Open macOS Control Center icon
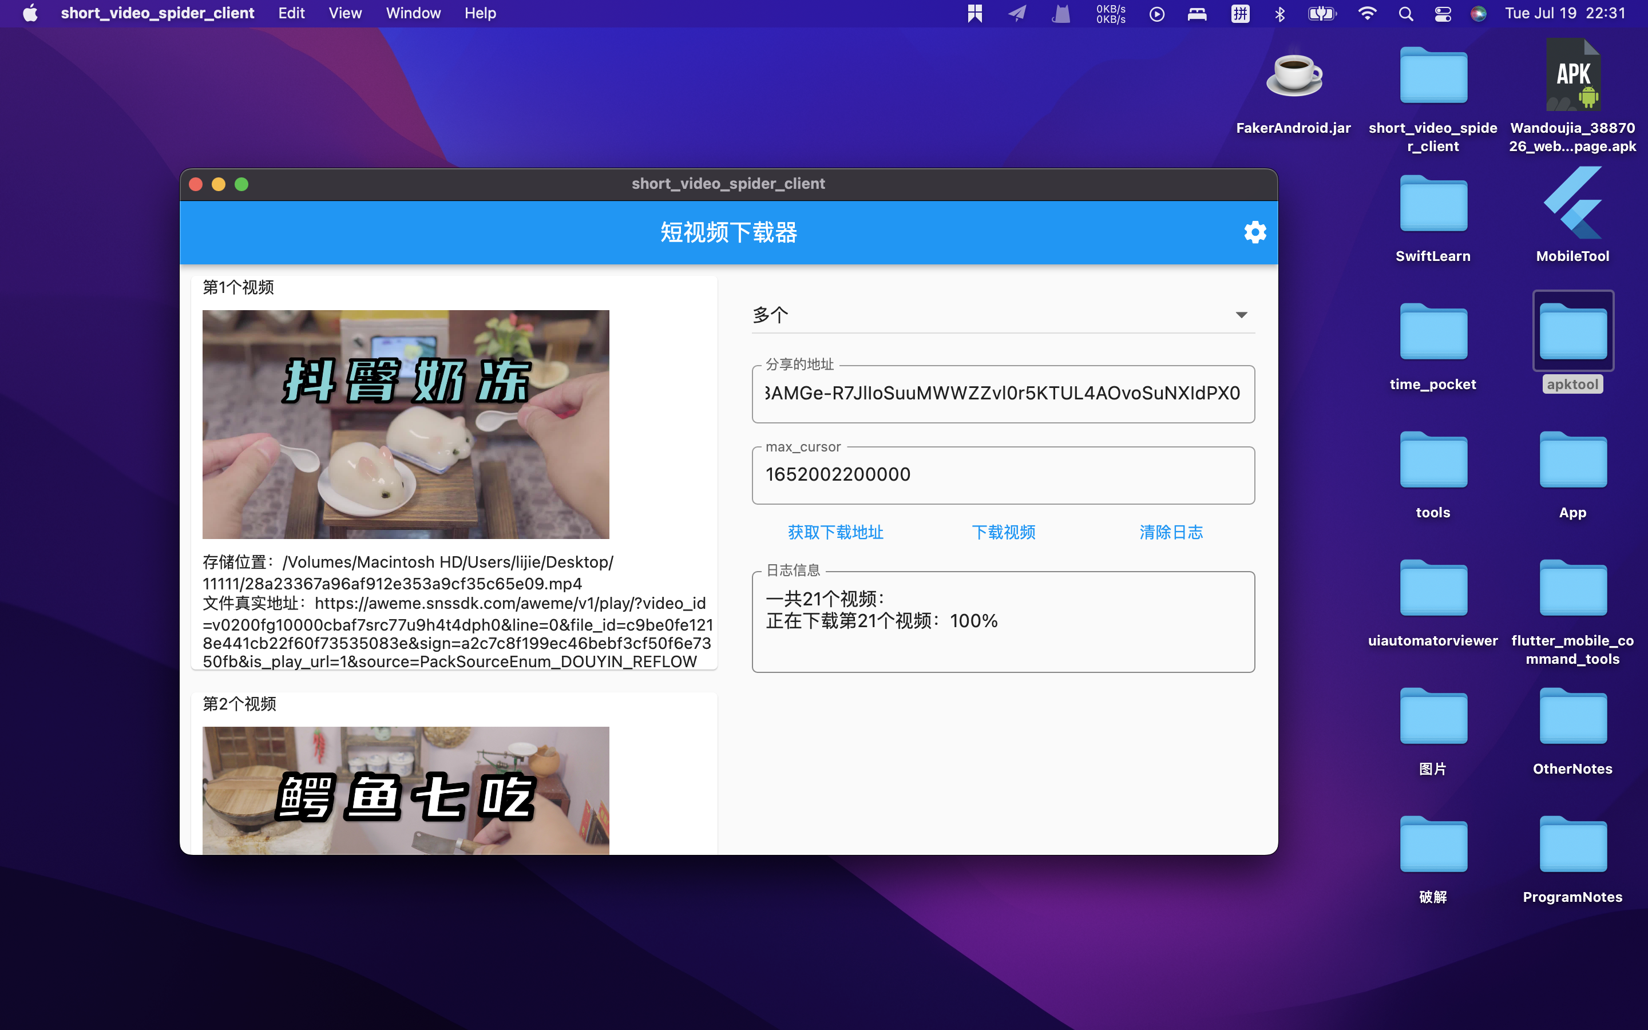This screenshot has height=1030, width=1648. pos(1443,13)
